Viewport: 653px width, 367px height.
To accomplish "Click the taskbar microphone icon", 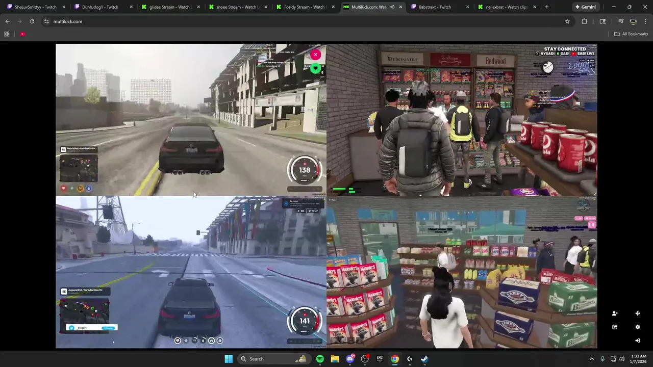I will click(602, 359).
